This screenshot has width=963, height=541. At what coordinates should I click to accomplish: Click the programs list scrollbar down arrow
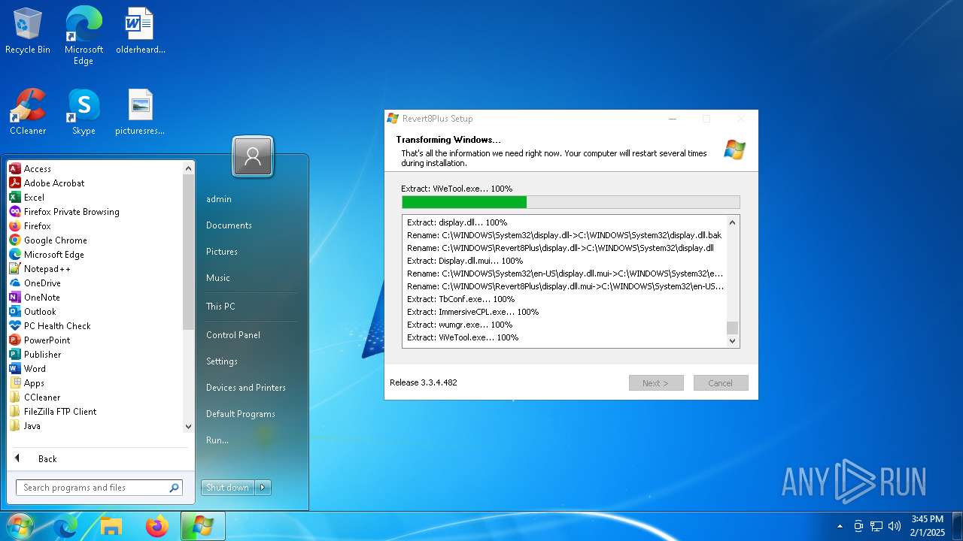pyautogui.click(x=189, y=426)
